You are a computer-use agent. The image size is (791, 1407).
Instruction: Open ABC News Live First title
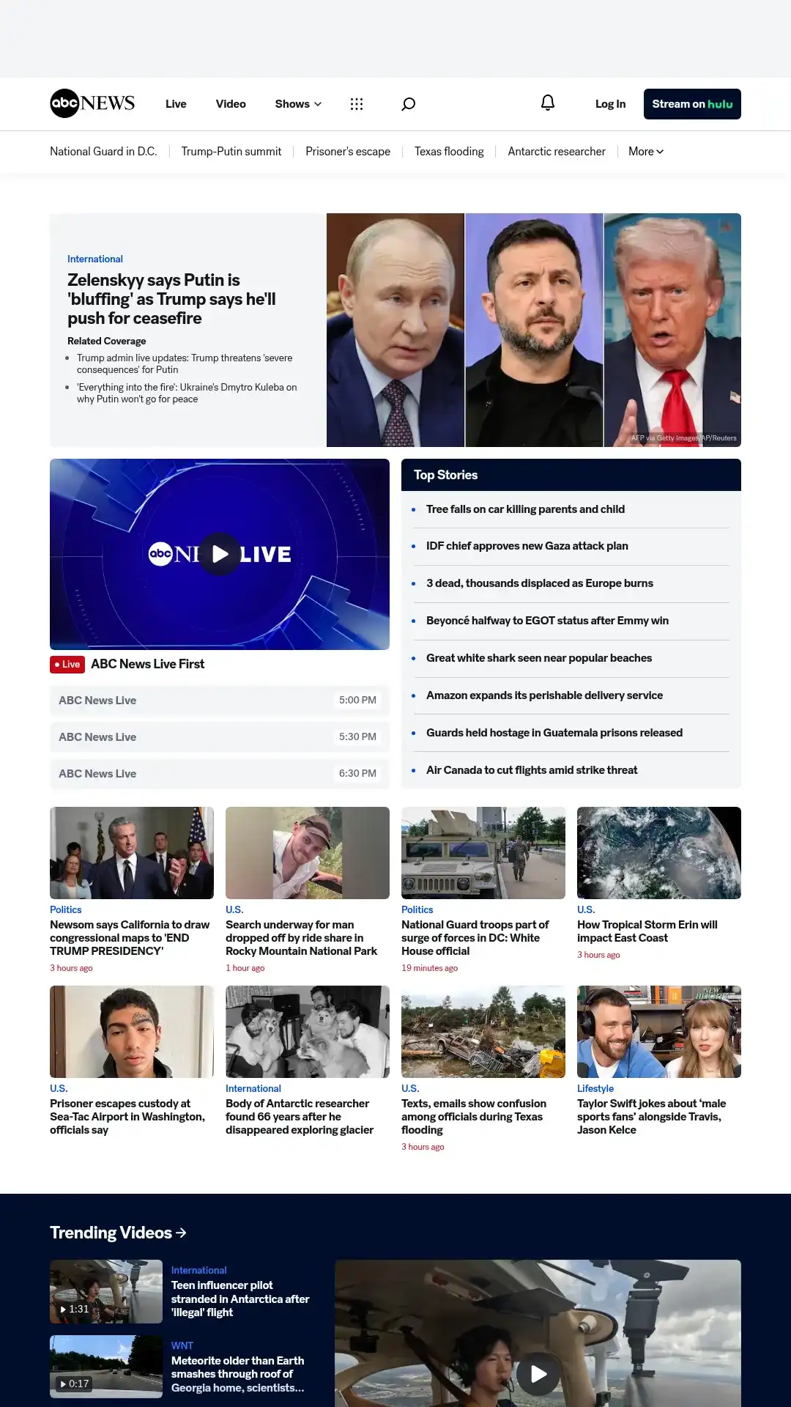[148, 664]
